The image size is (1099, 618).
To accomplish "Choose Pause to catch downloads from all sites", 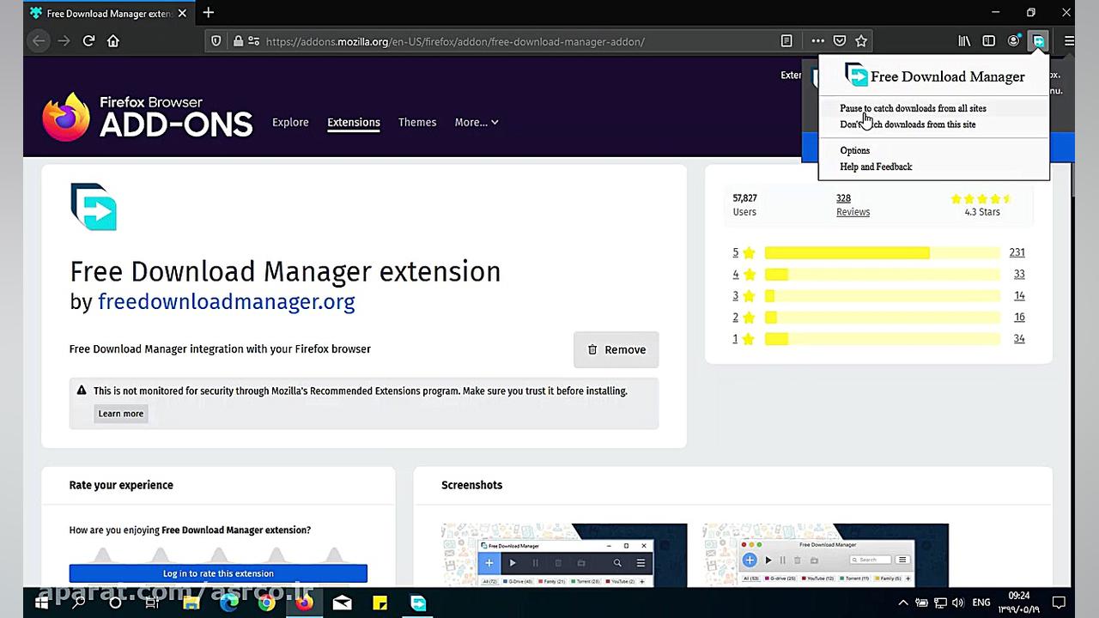I will click(x=913, y=108).
